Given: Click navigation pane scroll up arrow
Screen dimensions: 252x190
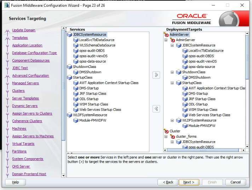Looking at the screenshot, I should point(63,28).
